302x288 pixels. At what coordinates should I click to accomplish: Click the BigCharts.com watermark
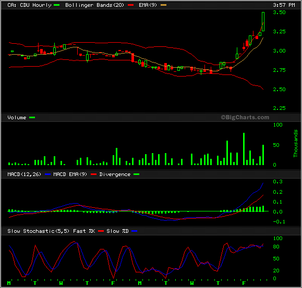pos(245,117)
